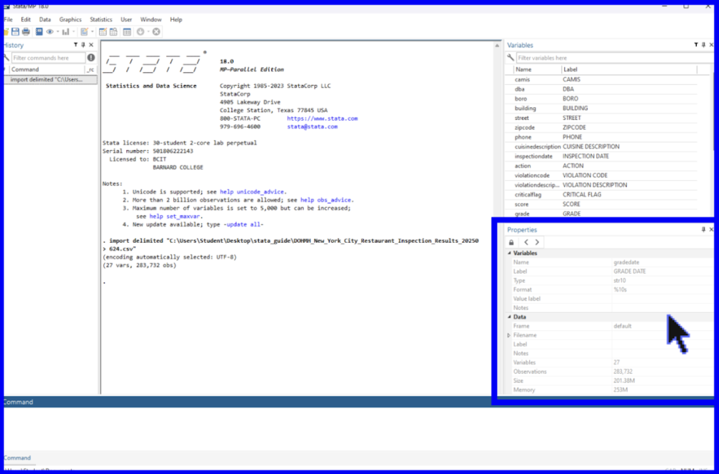Open the Data menu
The image size is (719, 474).
(45, 20)
